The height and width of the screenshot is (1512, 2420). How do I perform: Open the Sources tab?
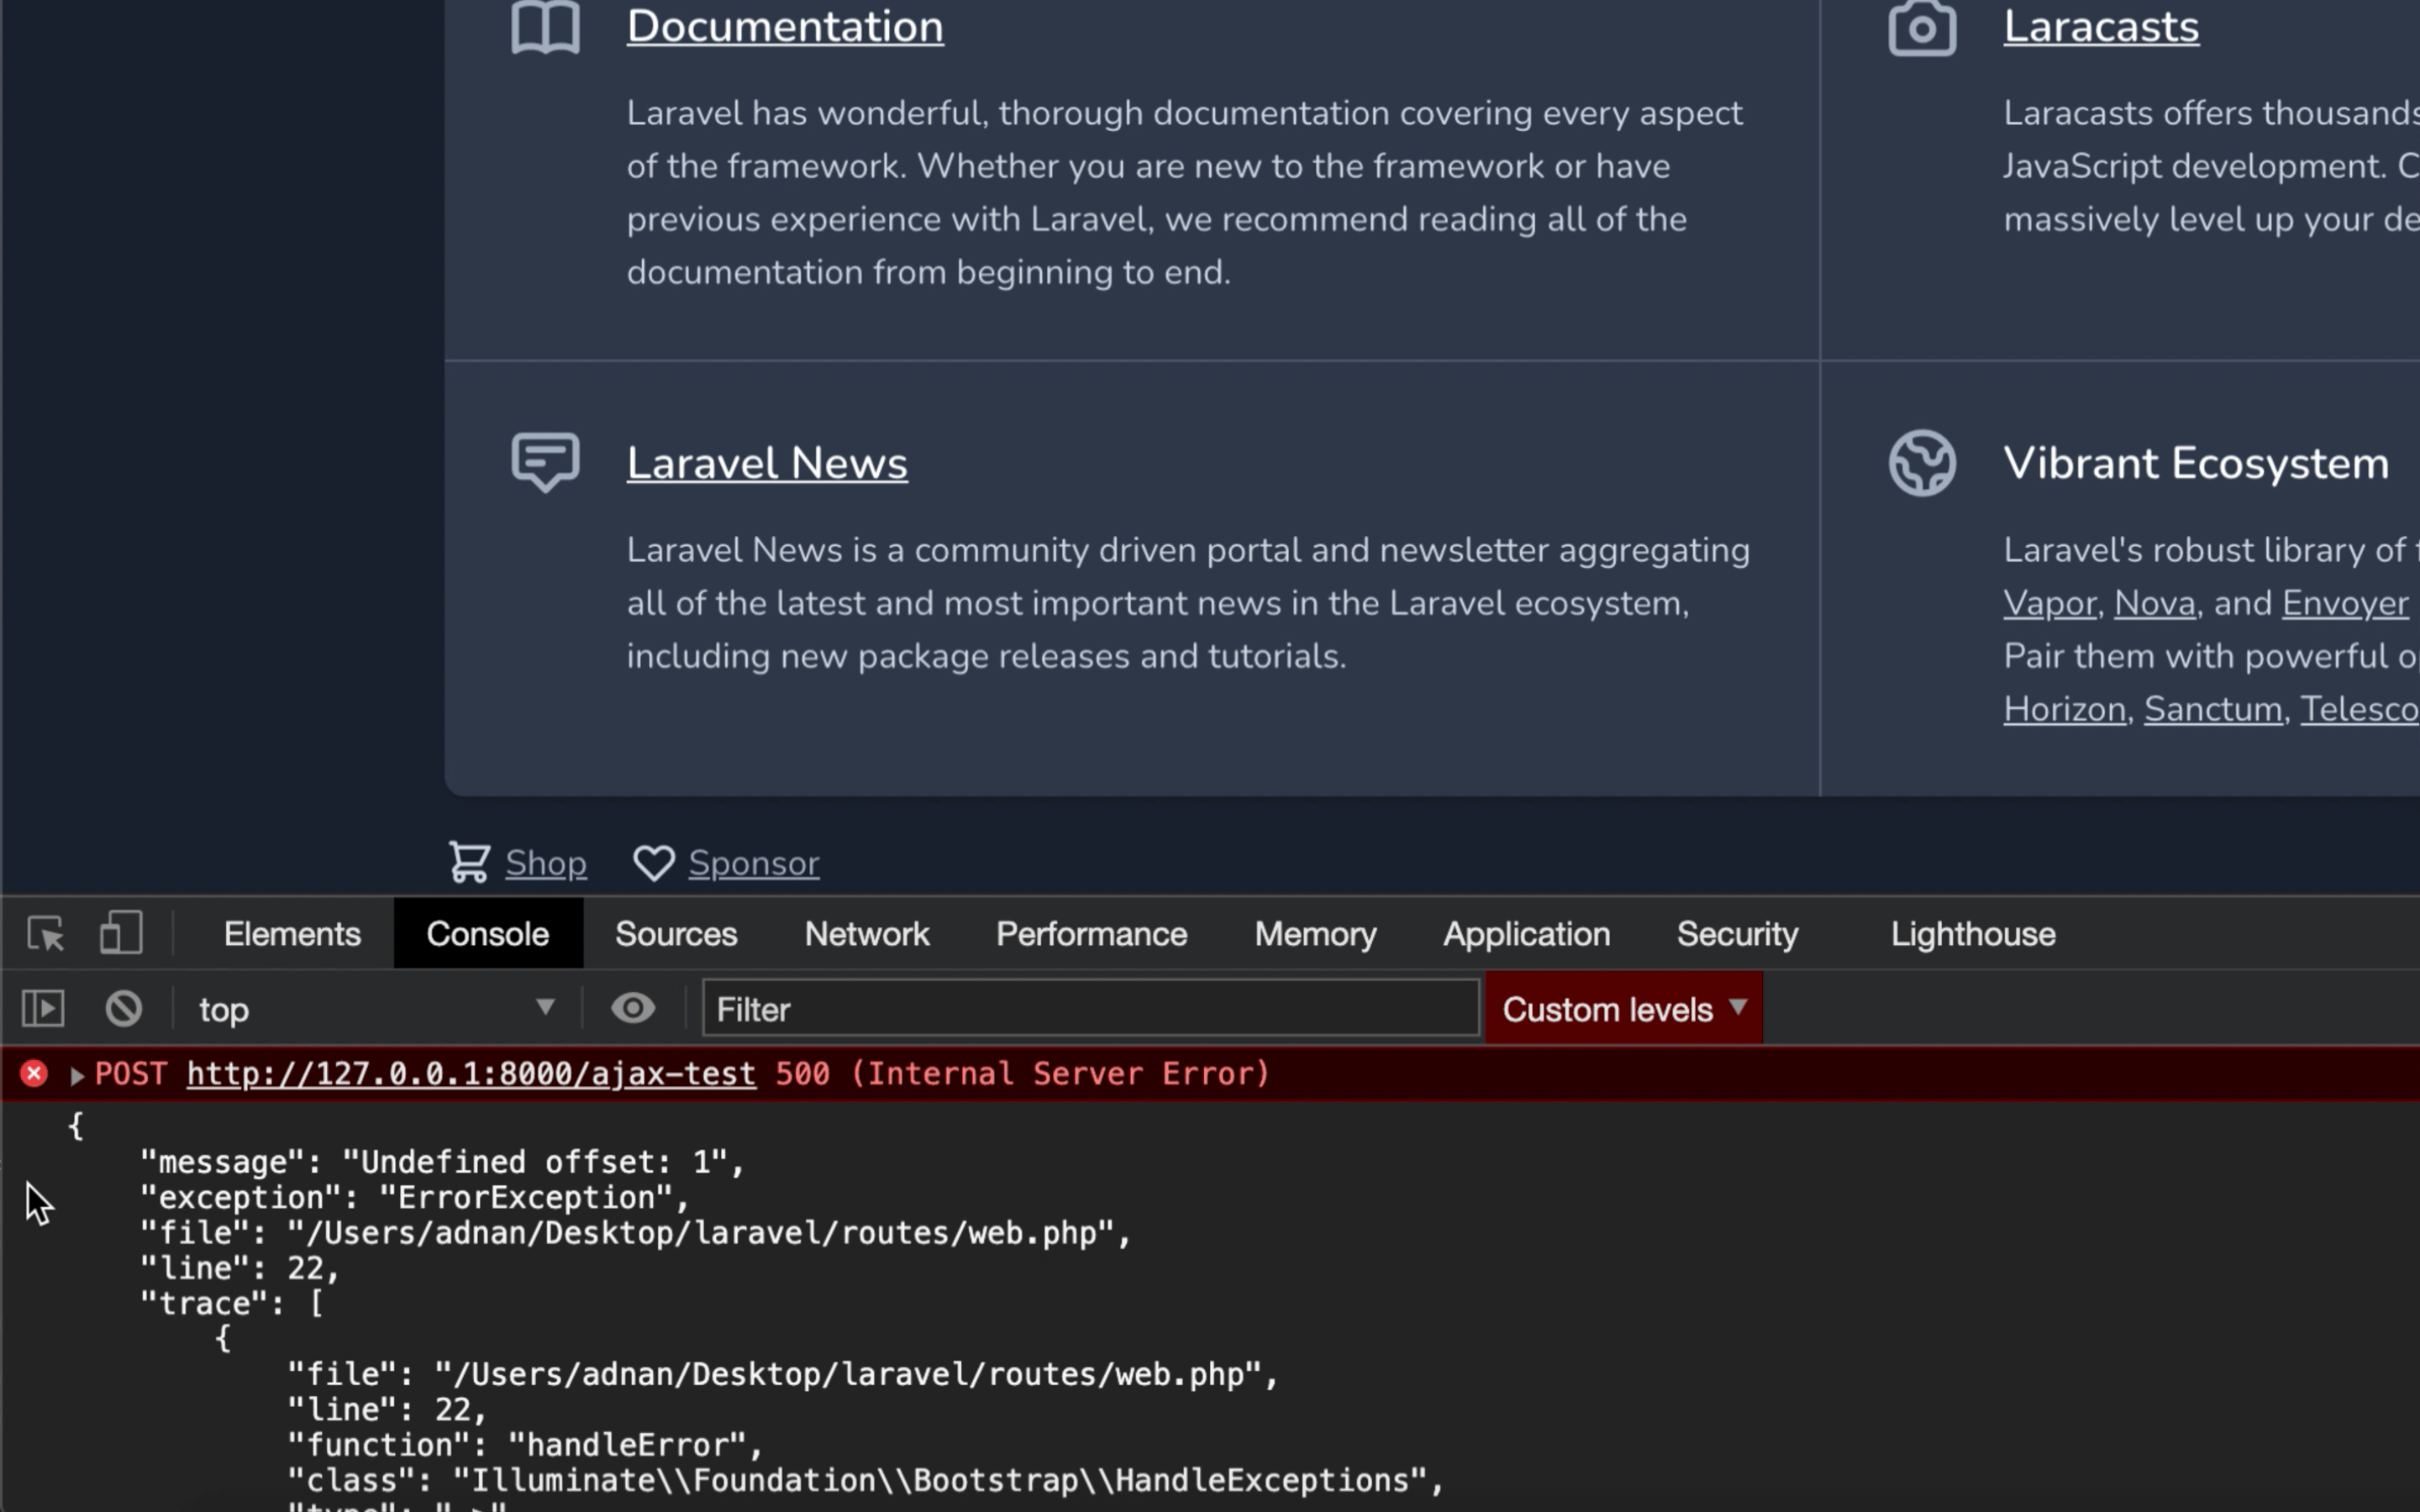(676, 934)
